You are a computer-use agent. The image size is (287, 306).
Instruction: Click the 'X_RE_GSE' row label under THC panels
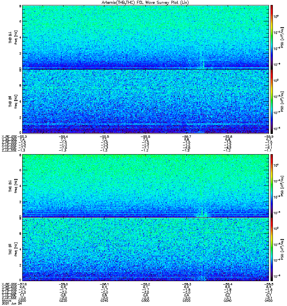(x=9, y=284)
